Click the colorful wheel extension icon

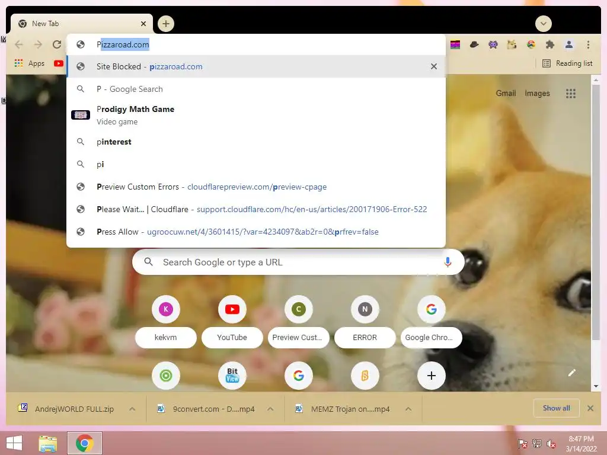[531, 45]
